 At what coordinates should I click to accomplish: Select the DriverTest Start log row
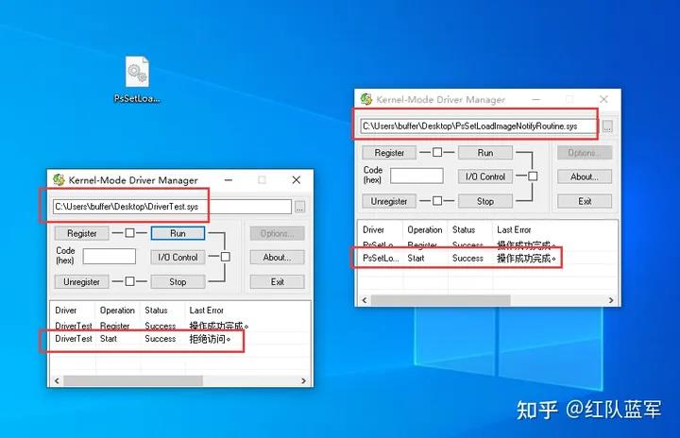point(180,339)
